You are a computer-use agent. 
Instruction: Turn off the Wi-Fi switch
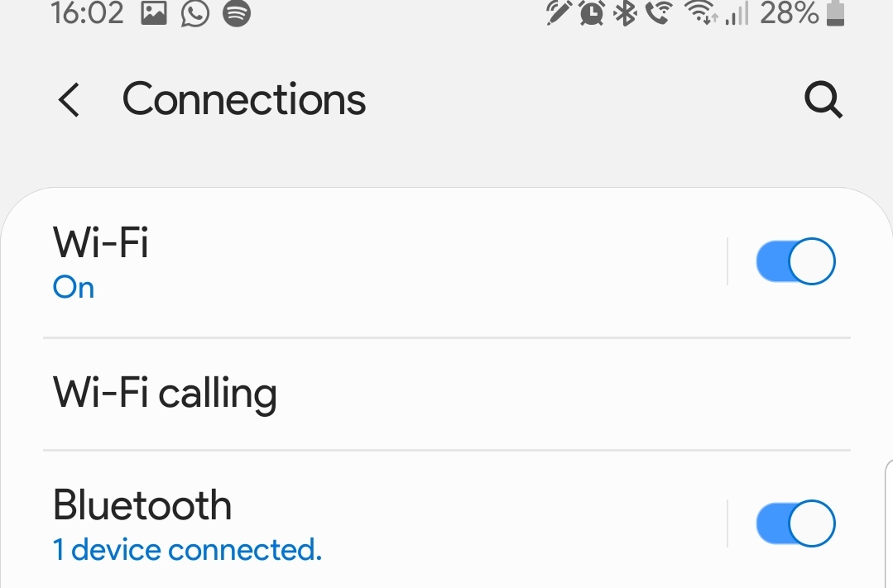point(795,262)
